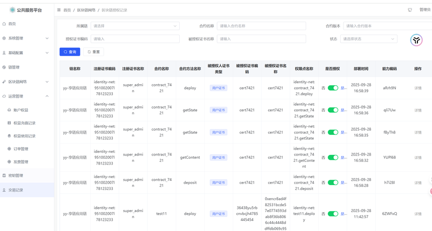Click the 重置 reset button
Viewport: 432px width, 231px height.
click(93, 52)
